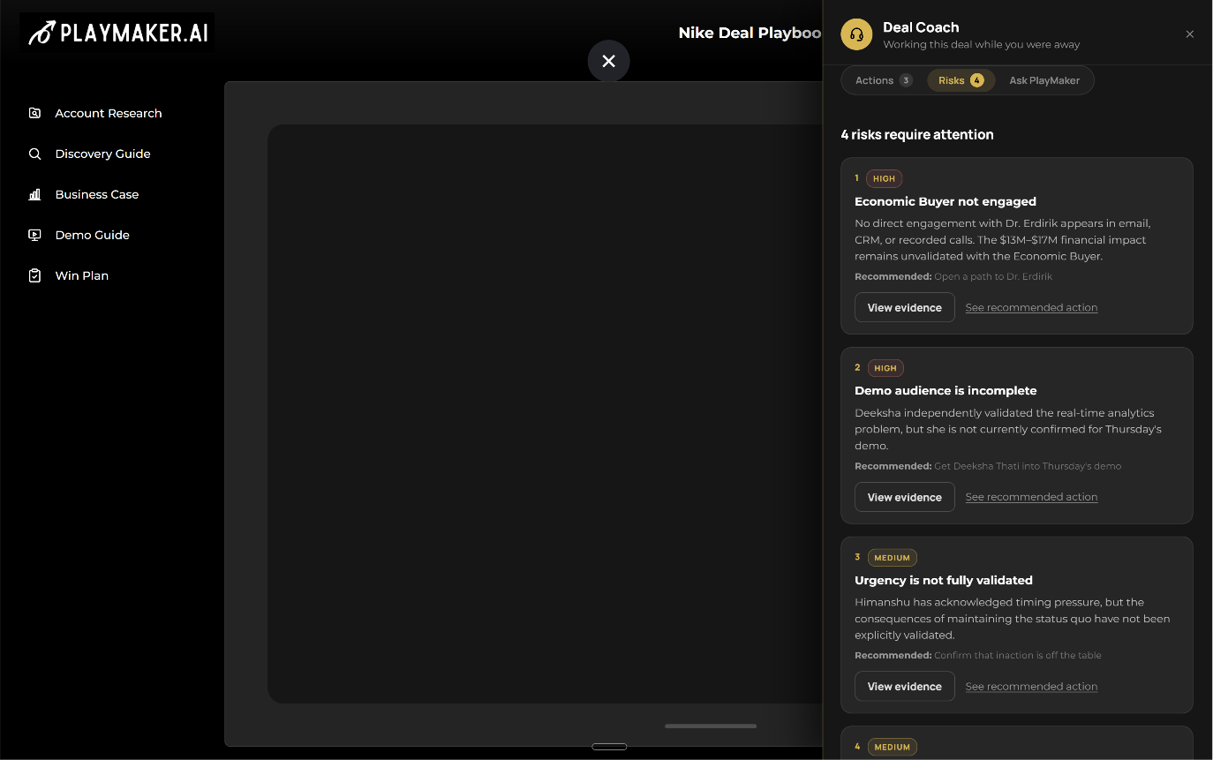Click 'Urgency is not fully validated' title
1213x760 pixels.
(944, 580)
